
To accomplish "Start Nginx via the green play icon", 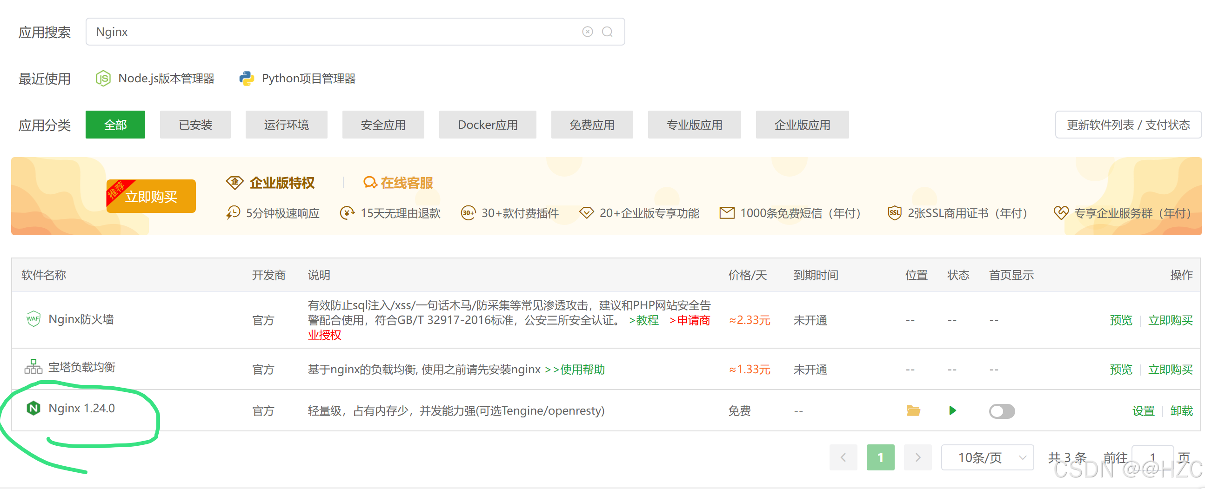I will [953, 411].
